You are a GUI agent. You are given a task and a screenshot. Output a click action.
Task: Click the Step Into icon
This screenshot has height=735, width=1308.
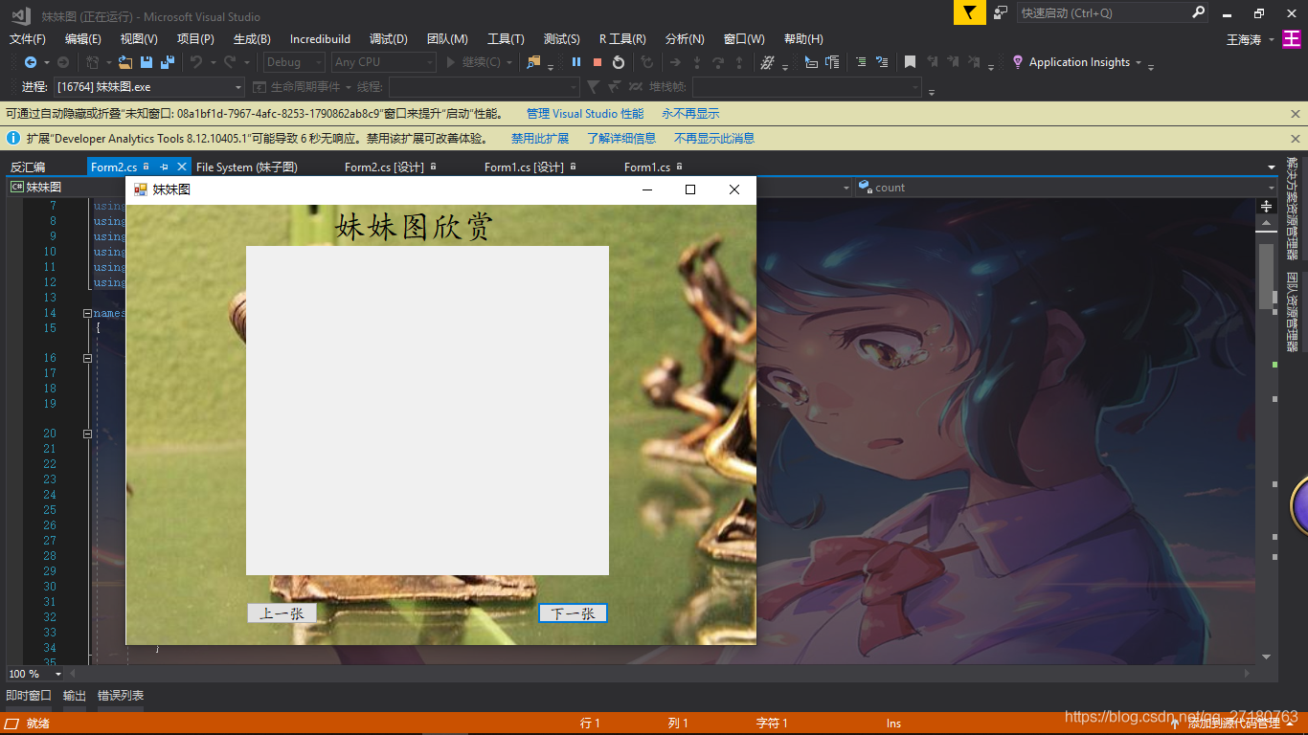[697, 62]
